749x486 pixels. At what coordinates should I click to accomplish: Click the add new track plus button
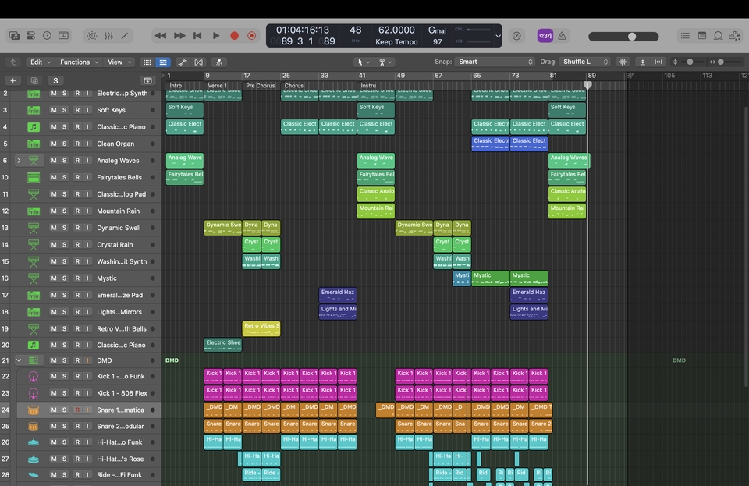coord(13,80)
